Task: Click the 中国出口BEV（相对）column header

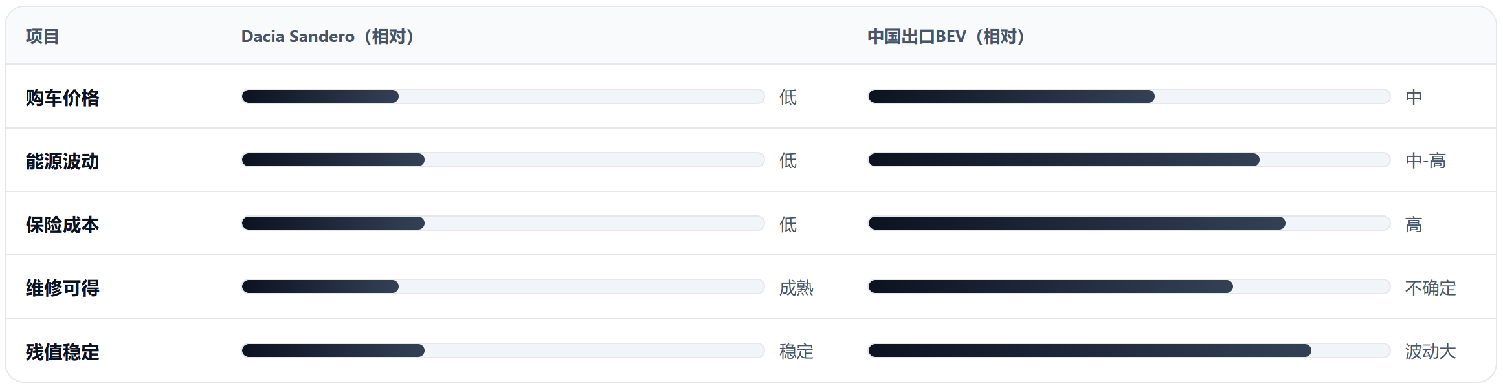Action: click(x=946, y=36)
